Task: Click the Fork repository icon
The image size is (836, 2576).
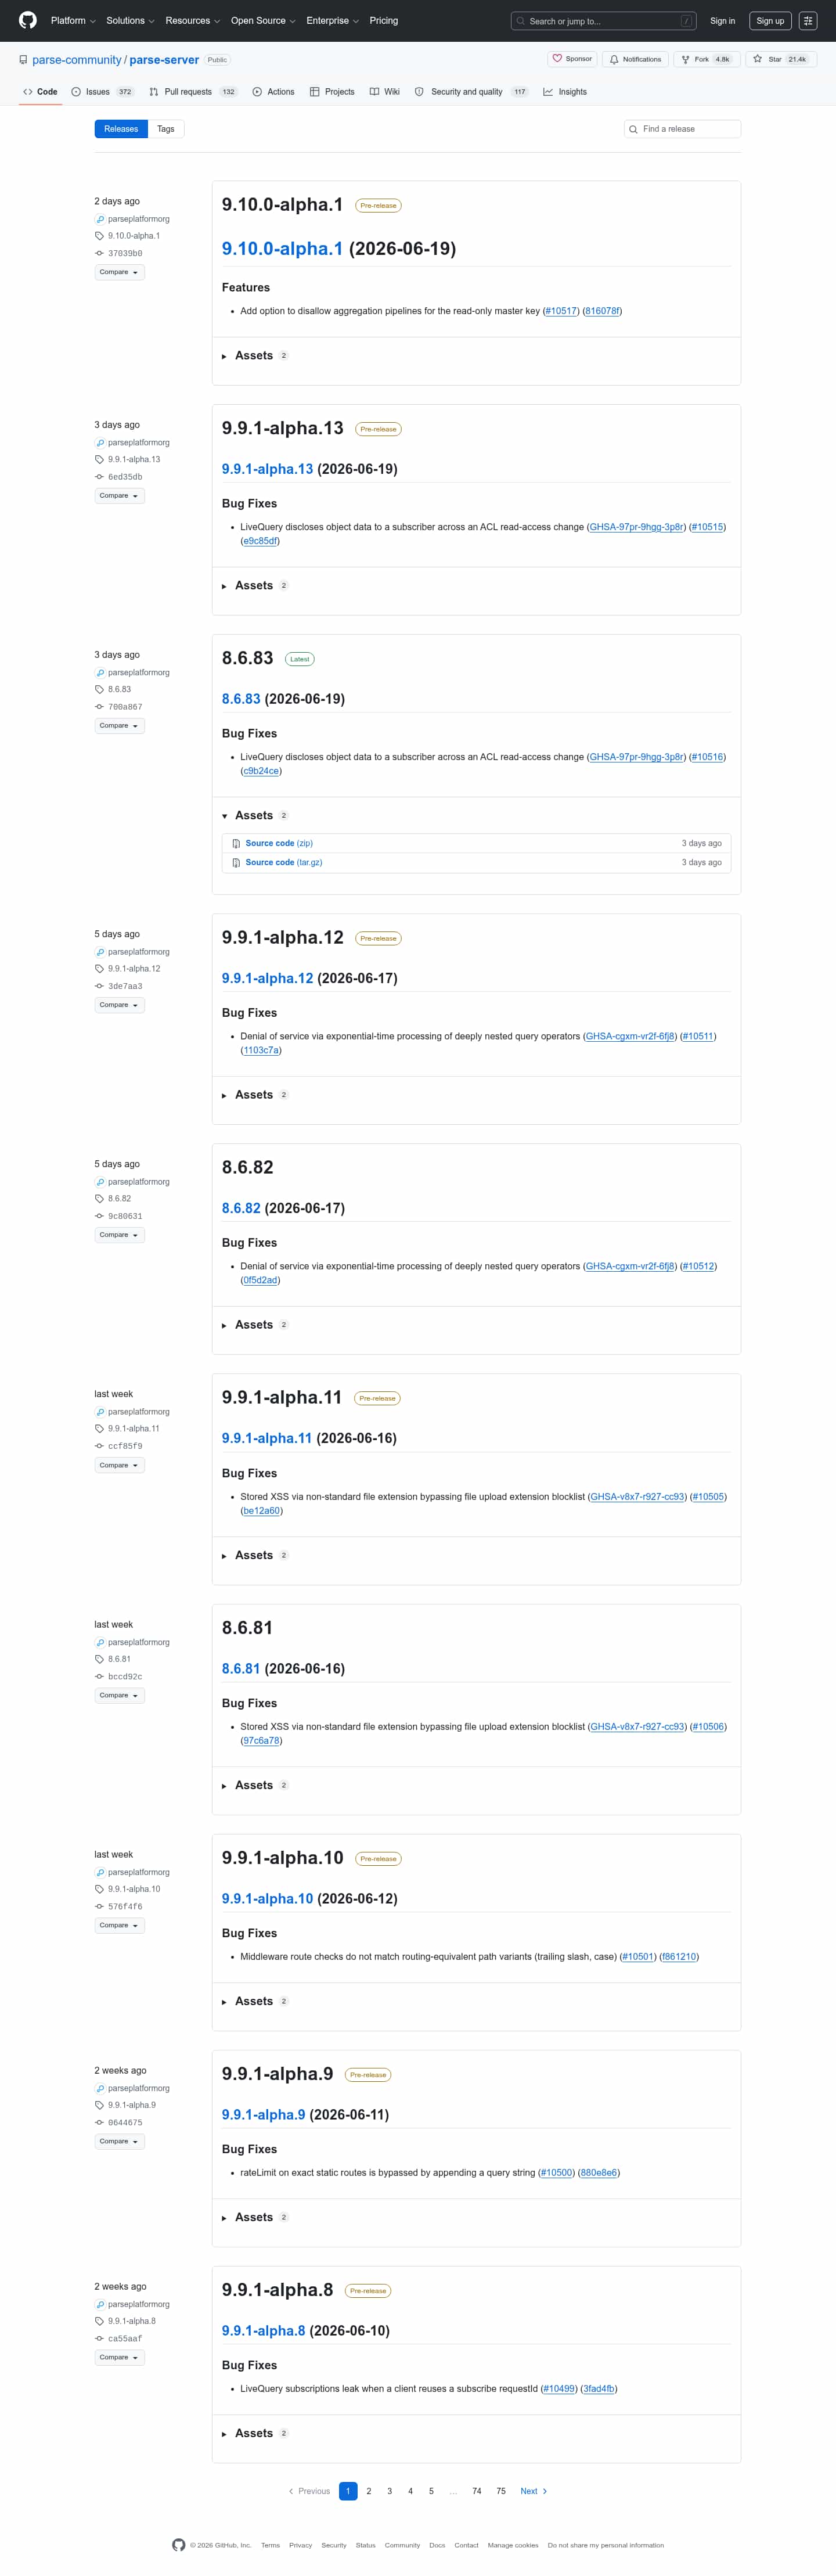Action: pos(685,59)
